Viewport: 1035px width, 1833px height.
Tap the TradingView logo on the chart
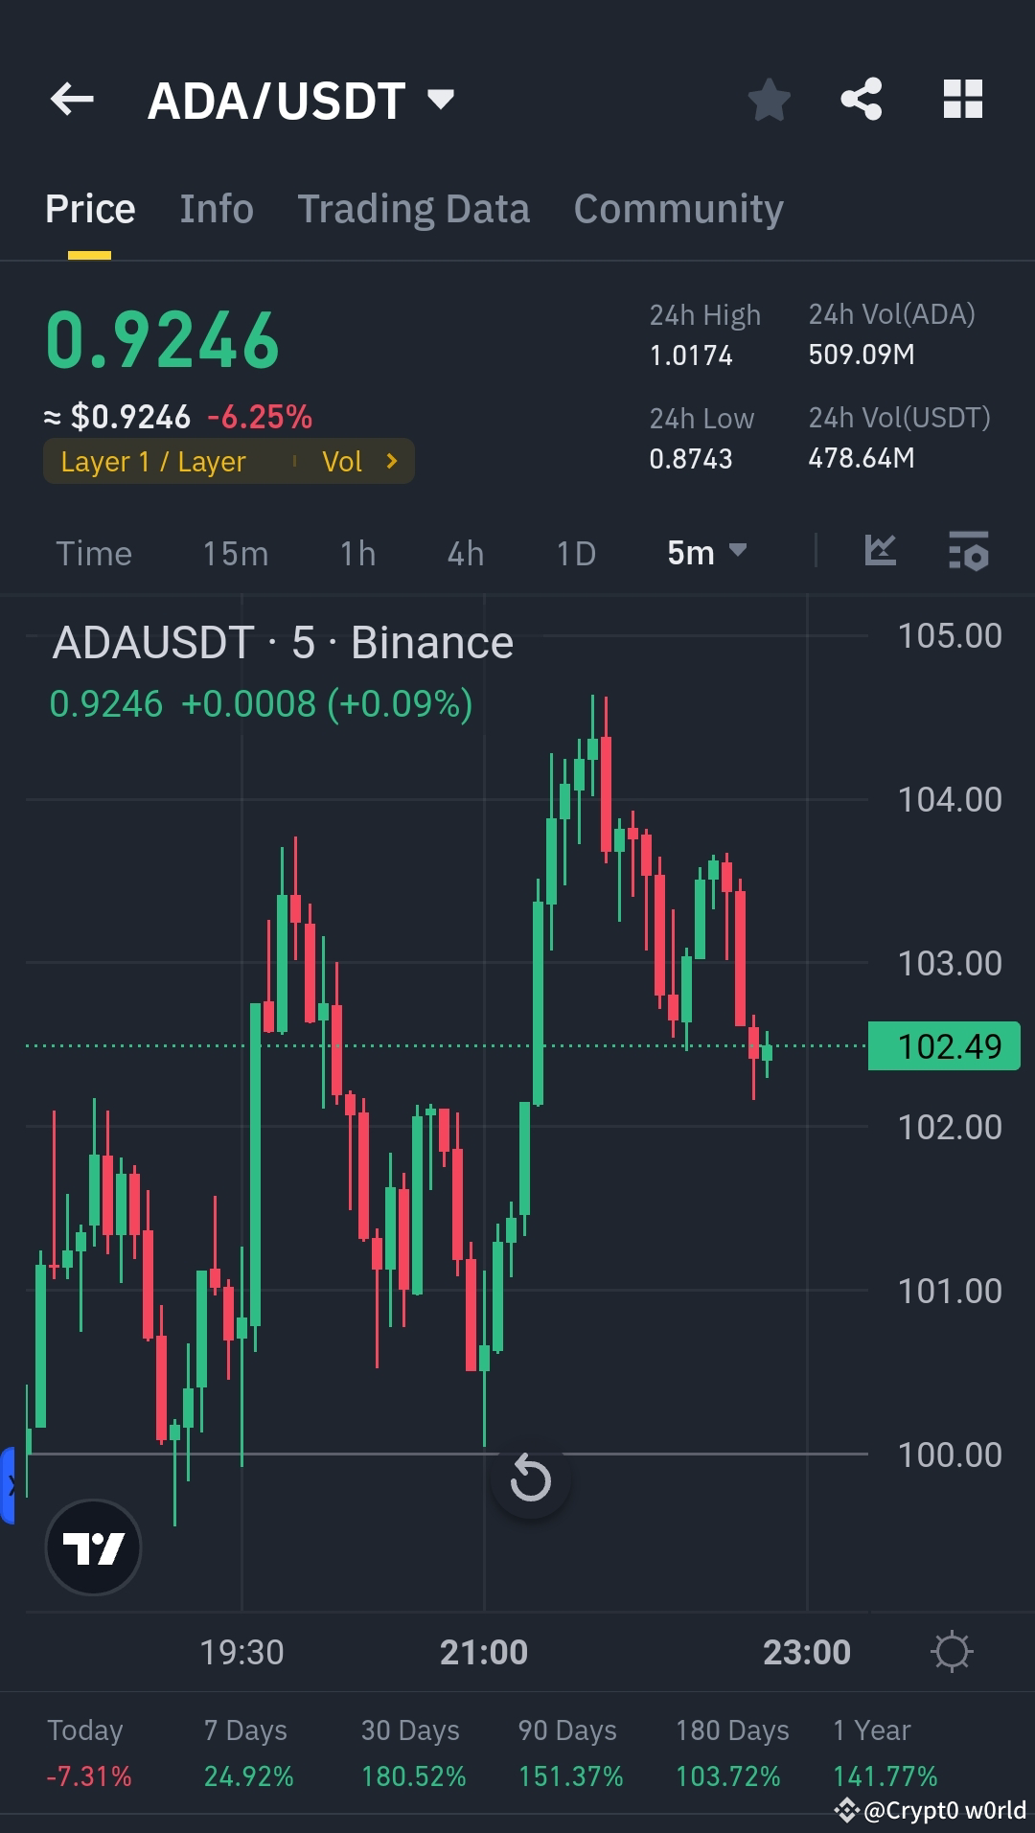92,1547
